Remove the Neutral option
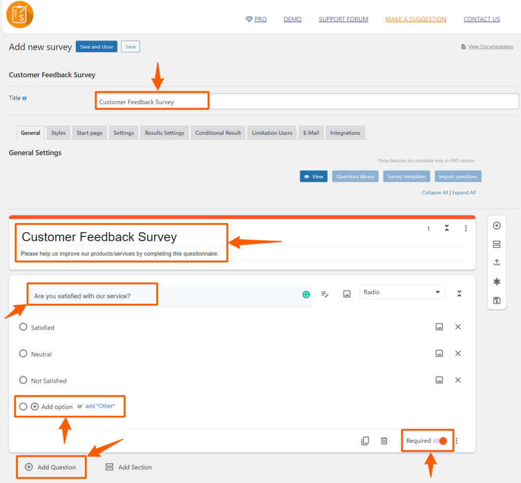521x483 pixels. (x=458, y=353)
